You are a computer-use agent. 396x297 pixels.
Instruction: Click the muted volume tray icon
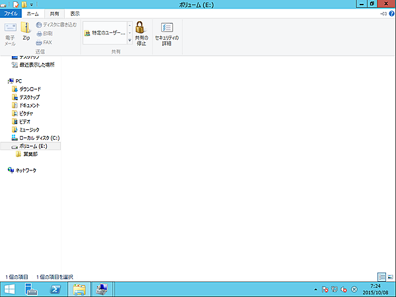(x=344, y=289)
